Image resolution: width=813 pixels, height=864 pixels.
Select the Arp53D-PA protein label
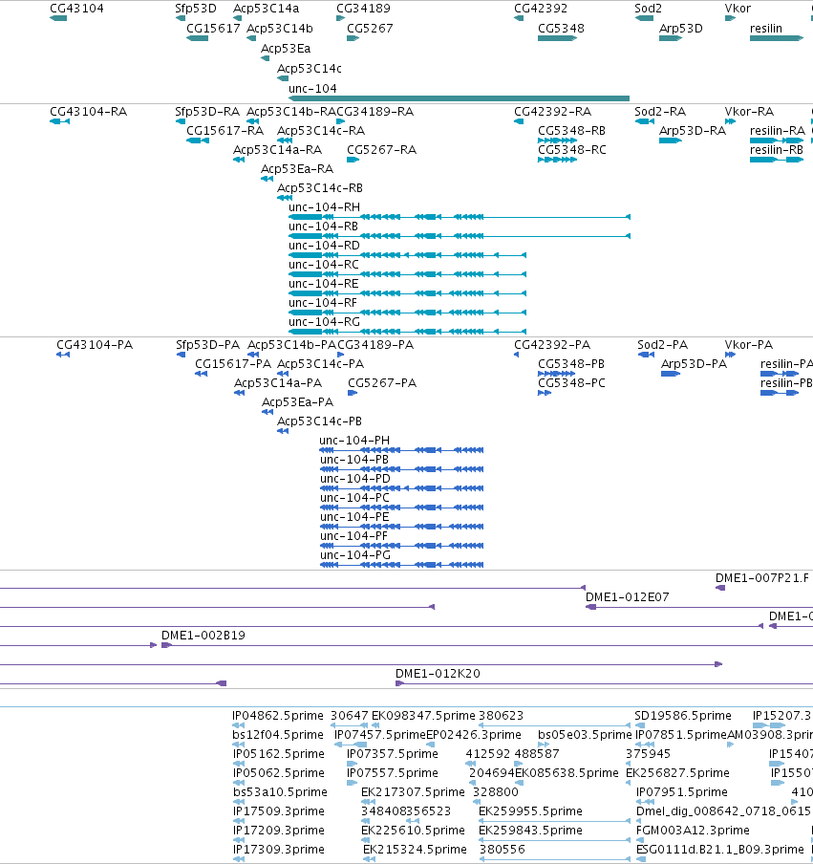pyautogui.click(x=694, y=364)
